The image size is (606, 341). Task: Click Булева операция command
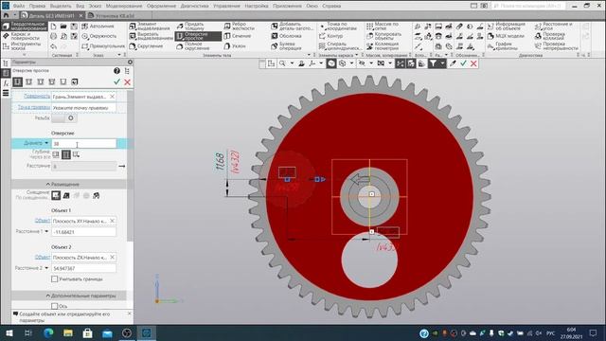tap(286, 46)
